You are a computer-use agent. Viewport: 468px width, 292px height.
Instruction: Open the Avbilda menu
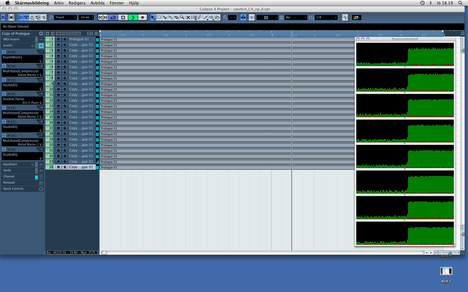pos(97,3)
